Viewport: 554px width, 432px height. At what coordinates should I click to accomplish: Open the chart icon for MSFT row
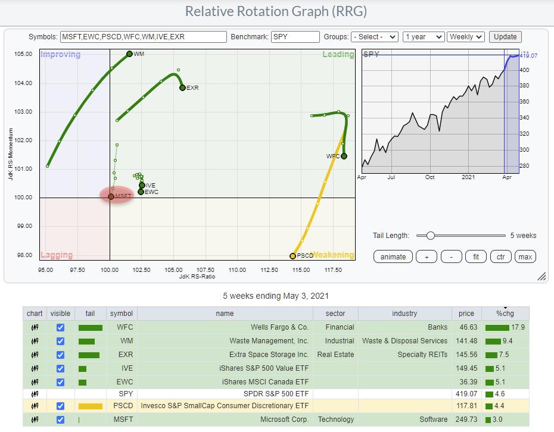[x=35, y=420]
